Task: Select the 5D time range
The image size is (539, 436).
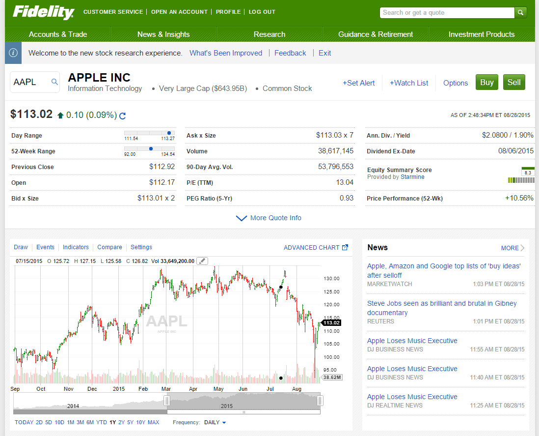Action: [49, 422]
